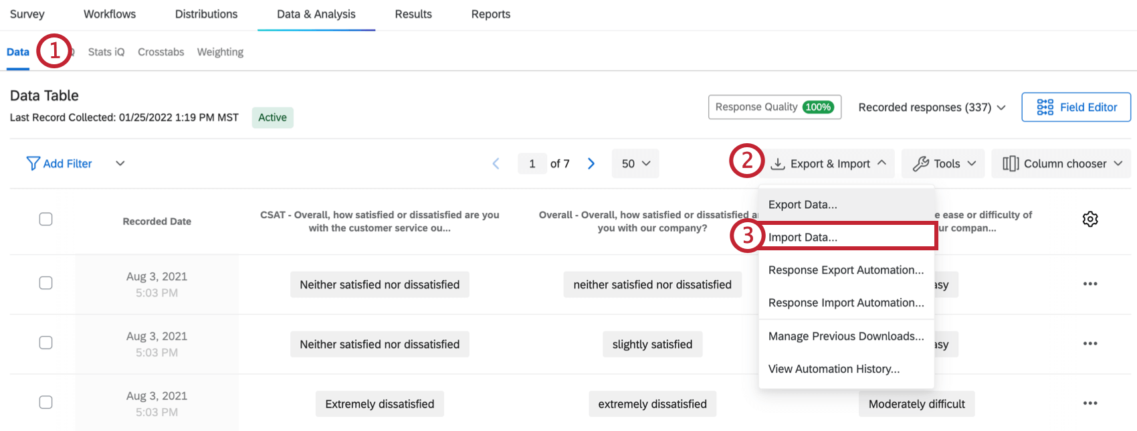Switch to the Crosstabs tab
The width and height of the screenshot is (1137, 431).
[161, 52]
